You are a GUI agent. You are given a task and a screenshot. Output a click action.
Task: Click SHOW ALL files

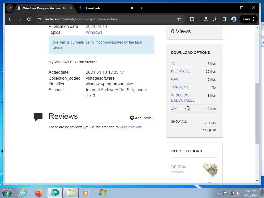(179, 122)
